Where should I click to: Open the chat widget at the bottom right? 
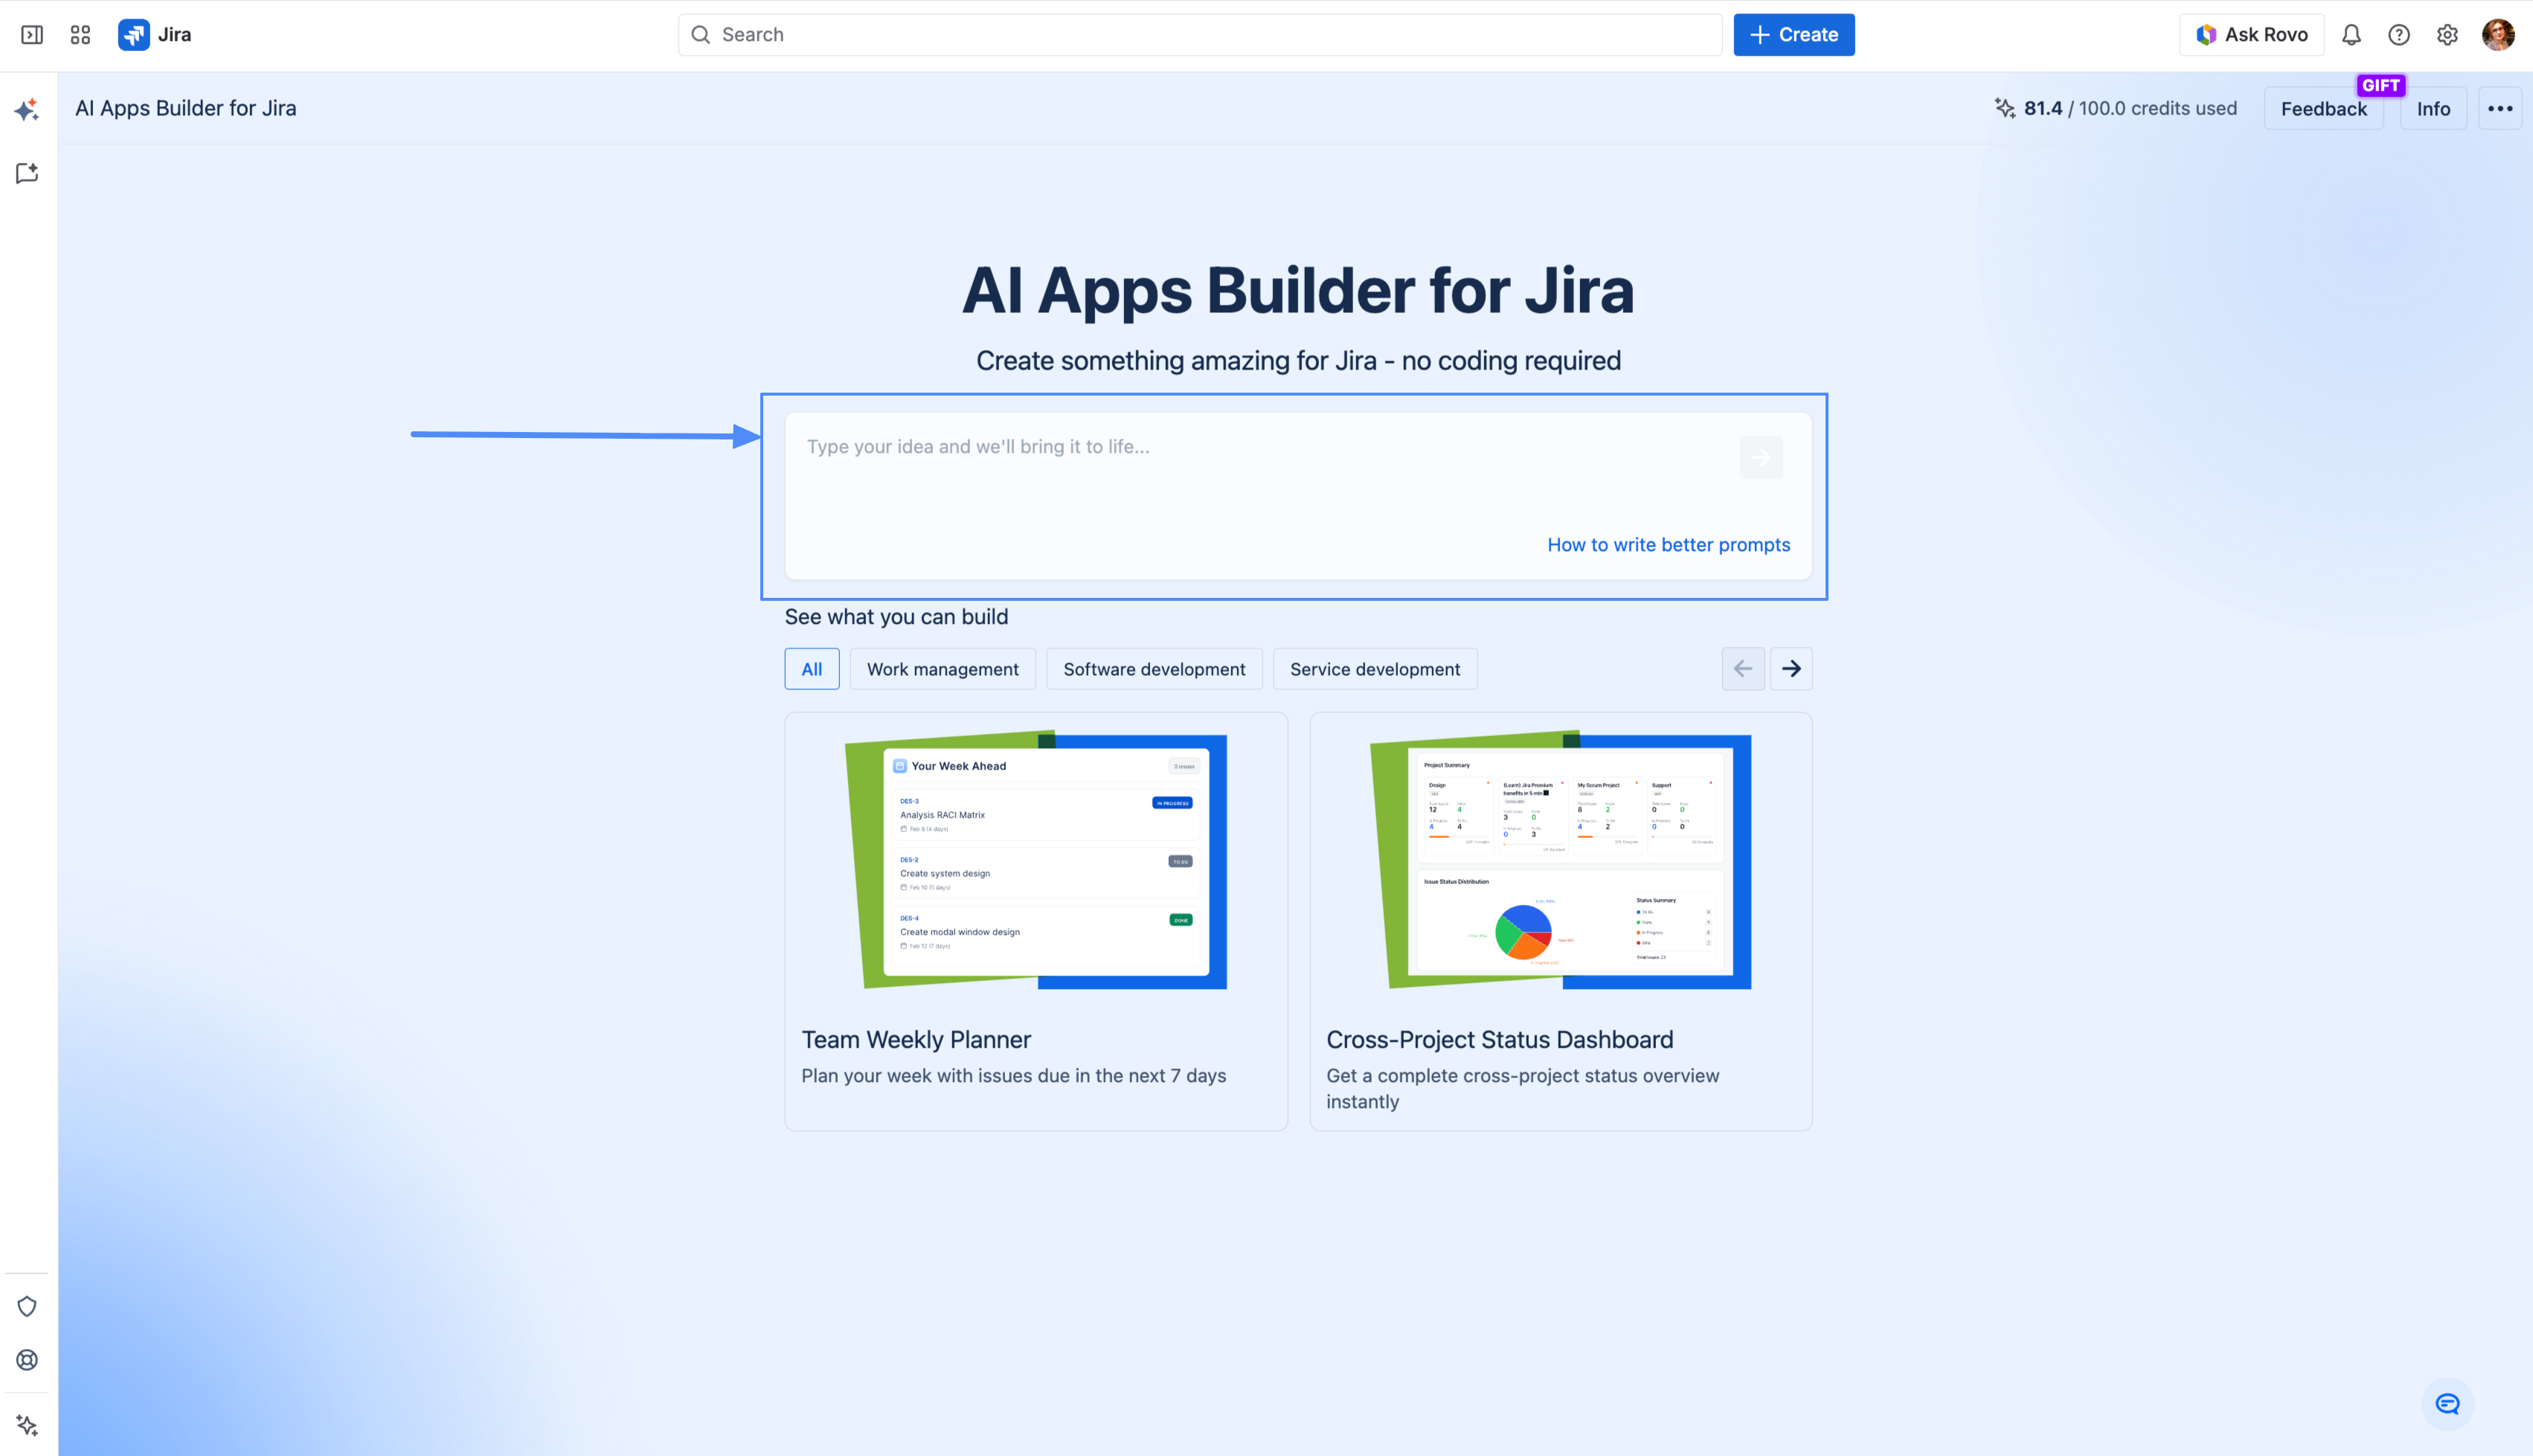point(2447,1404)
